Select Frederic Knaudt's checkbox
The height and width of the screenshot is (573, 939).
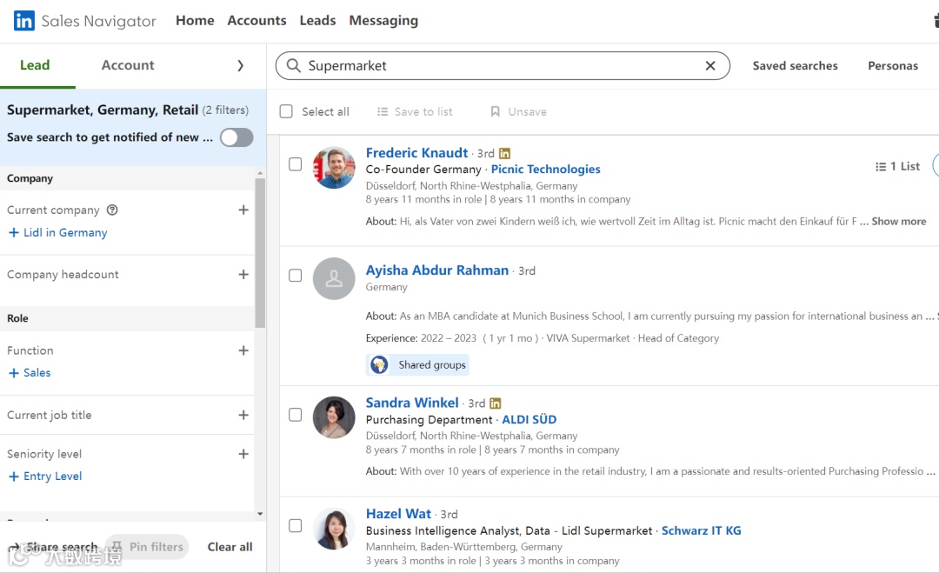click(296, 164)
